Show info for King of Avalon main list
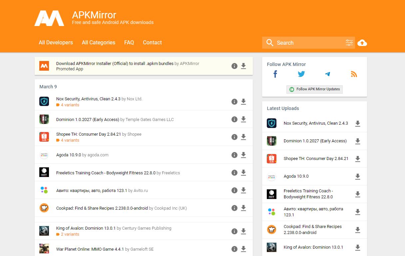Image resolution: width=405 pixels, height=256 pixels. pos(234,231)
